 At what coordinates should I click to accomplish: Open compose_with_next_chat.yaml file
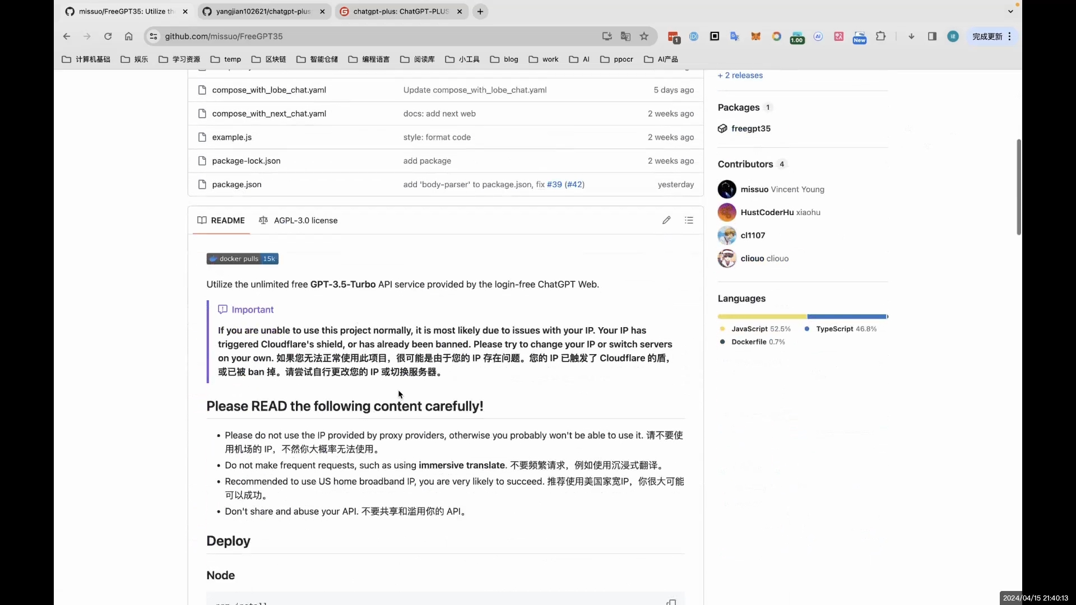(269, 113)
